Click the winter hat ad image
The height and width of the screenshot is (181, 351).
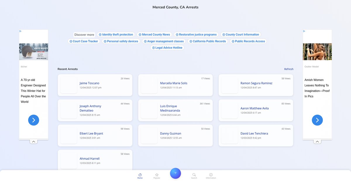click(34, 52)
